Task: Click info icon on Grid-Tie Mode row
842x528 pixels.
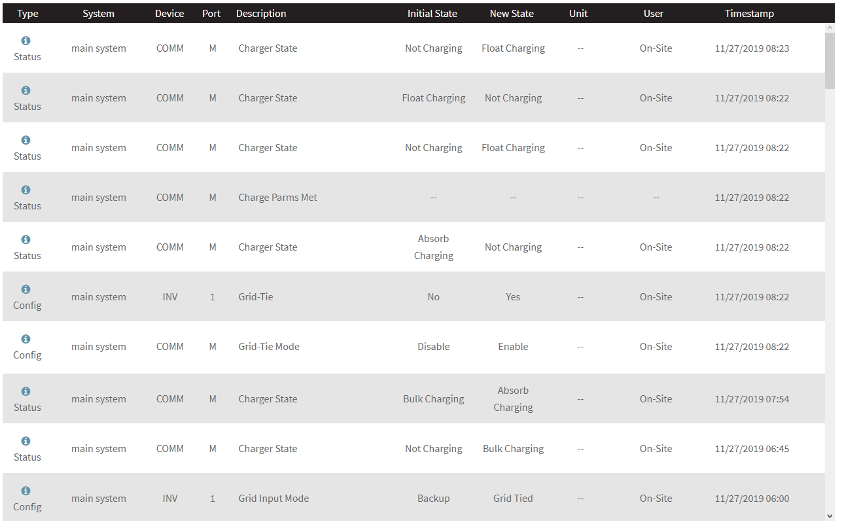Action: pyautogui.click(x=26, y=339)
